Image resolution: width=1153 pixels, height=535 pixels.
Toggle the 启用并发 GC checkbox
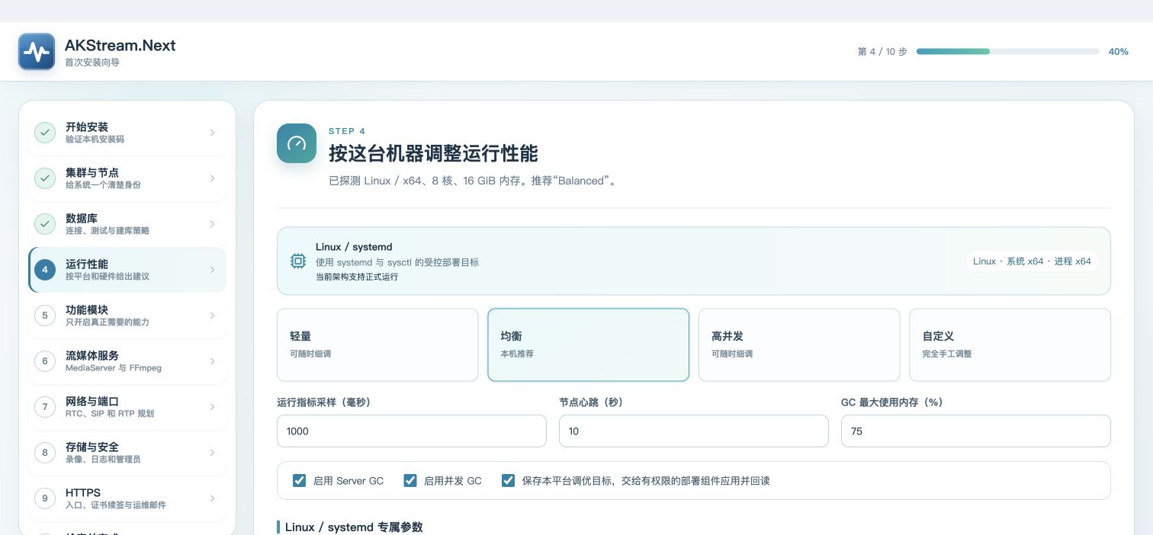[x=410, y=481]
